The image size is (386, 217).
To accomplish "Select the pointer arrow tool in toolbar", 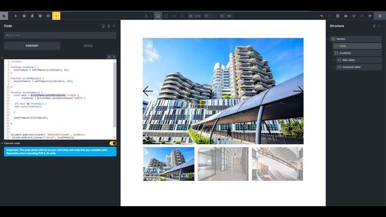I will point(16,16).
